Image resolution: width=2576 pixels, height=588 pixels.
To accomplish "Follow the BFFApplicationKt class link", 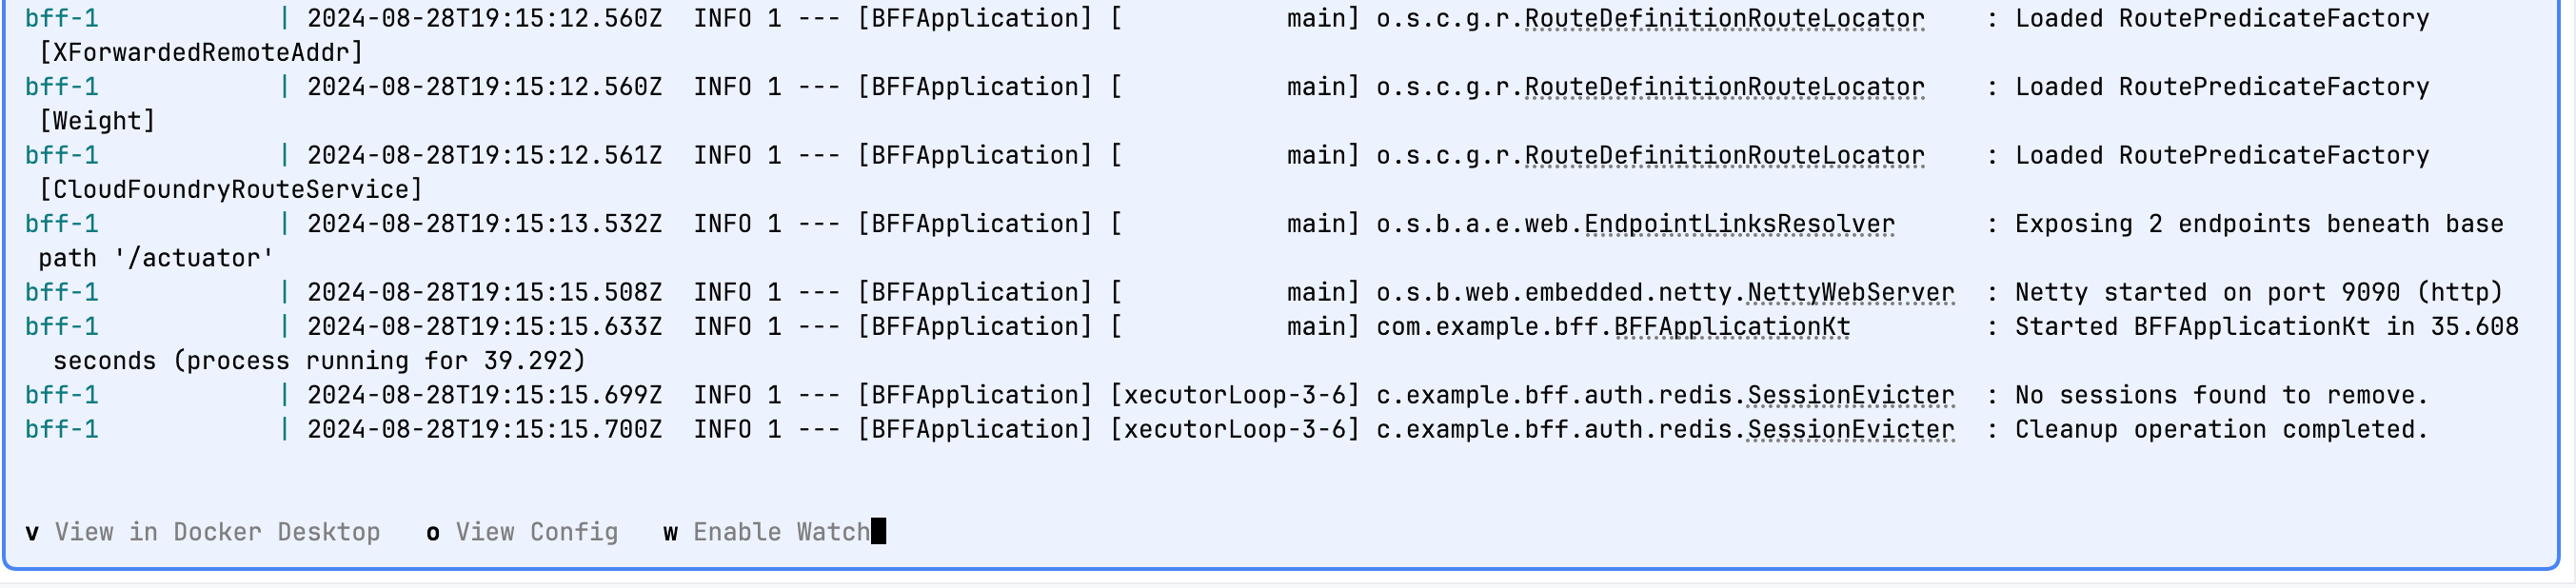I will click(1732, 327).
